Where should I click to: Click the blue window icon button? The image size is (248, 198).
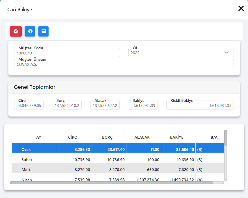coord(44,31)
